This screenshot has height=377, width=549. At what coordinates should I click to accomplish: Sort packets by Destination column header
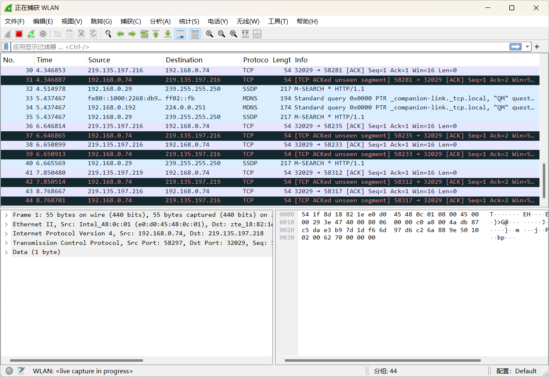point(203,60)
